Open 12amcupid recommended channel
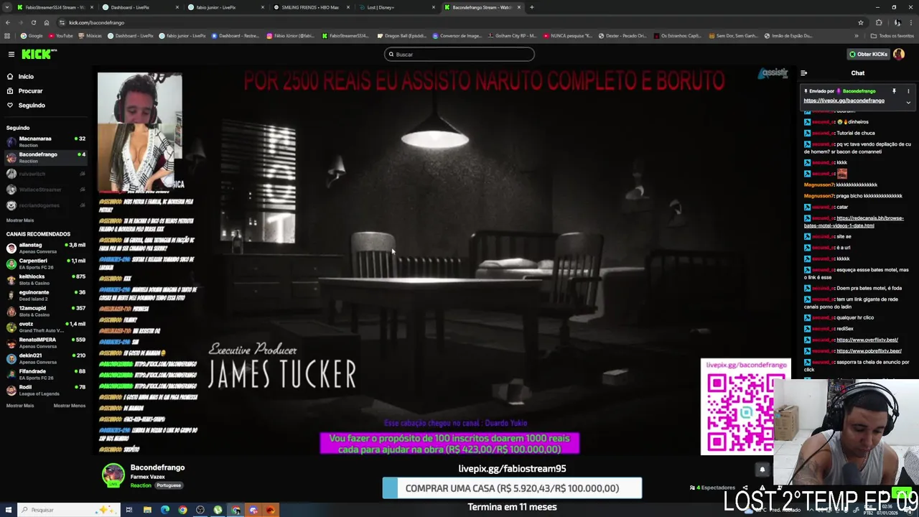The width and height of the screenshot is (919, 517). (x=45, y=311)
